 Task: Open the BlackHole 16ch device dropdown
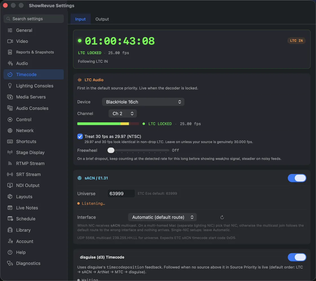tap(143, 102)
